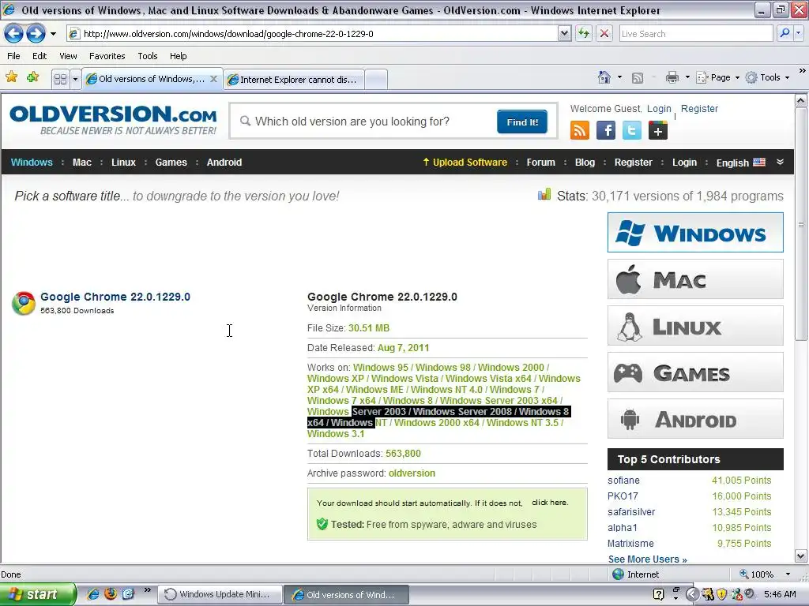
Task: Expand the Home button dropdown arrow
Action: [x=619, y=78]
